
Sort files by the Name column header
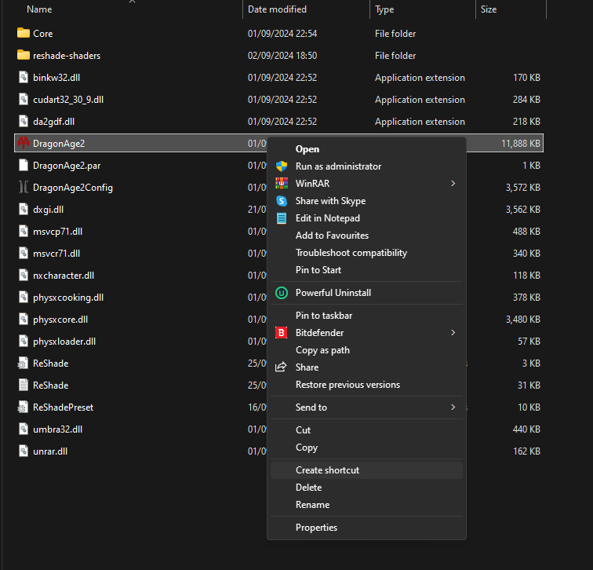[39, 9]
